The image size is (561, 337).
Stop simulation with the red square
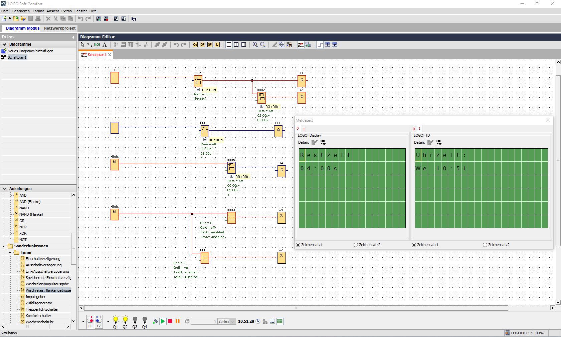pyautogui.click(x=170, y=321)
